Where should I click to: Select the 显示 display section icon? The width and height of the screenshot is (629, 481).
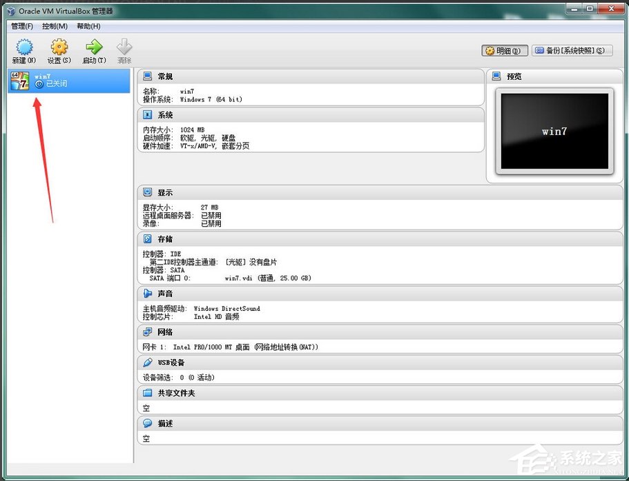click(x=146, y=192)
